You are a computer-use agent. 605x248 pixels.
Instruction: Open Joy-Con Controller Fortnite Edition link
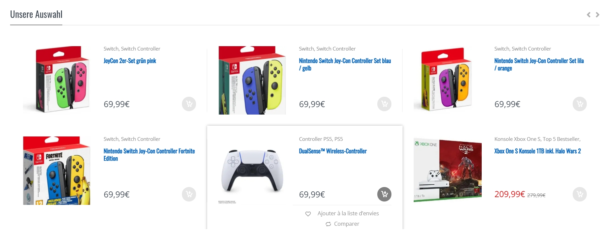point(149,155)
